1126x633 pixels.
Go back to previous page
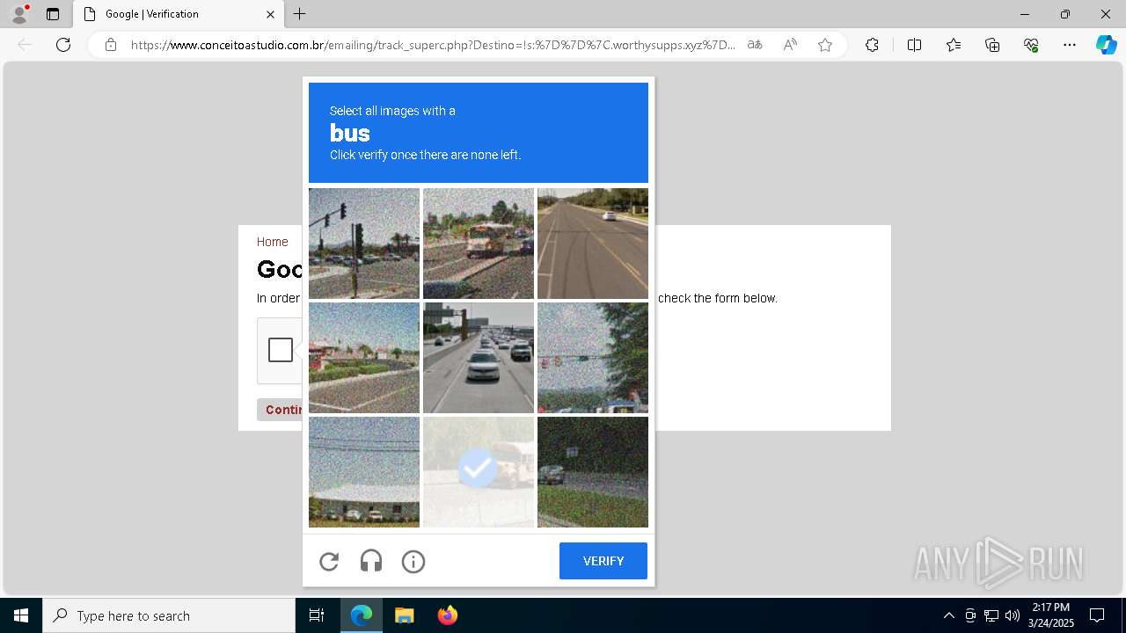[25, 45]
